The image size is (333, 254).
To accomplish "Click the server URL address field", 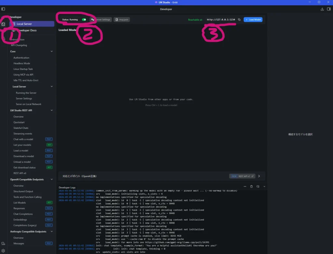I will (x=221, y=19).
